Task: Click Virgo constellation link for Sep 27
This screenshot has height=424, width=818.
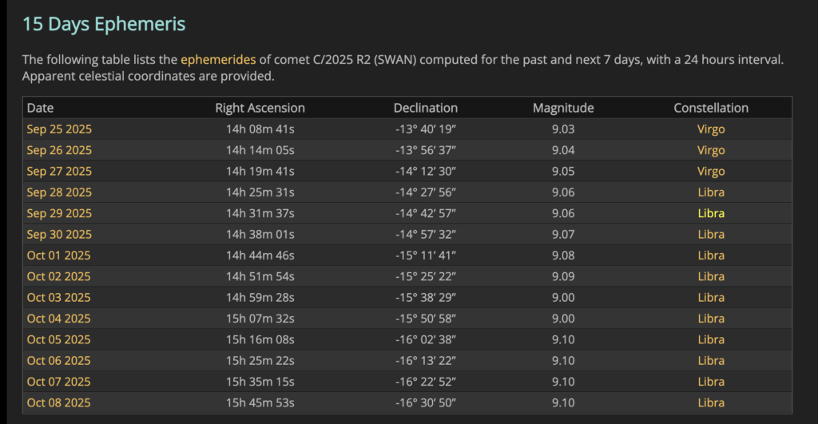Action: click(x=710, y=171)
